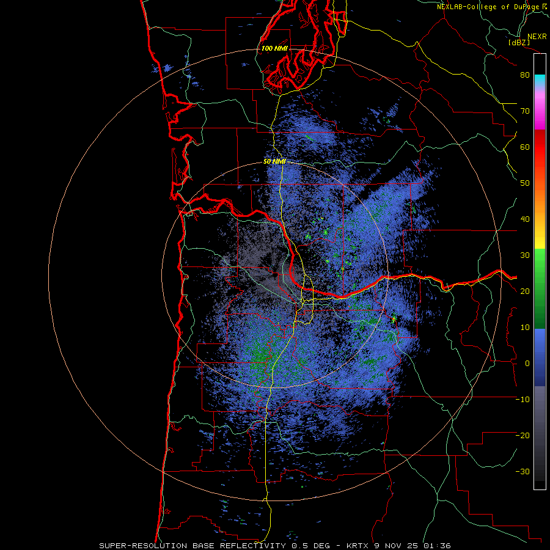Click the red segment of the color bar
Viewport: 550px width, 550px height.
(x=540, y=147)
